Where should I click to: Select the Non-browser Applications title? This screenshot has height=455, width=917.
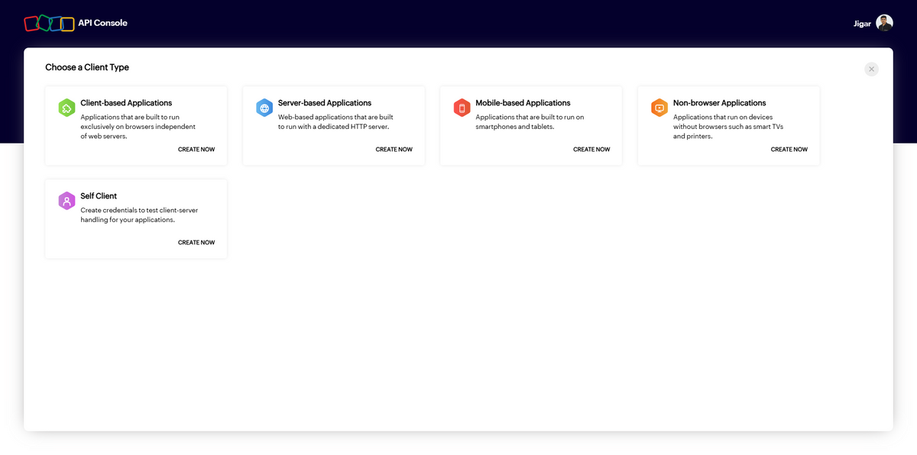tap(720, 103)
